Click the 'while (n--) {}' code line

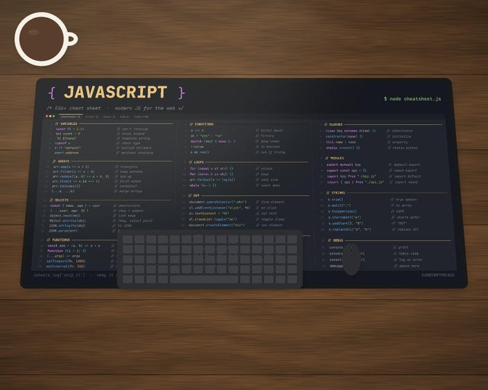(203, 185)
